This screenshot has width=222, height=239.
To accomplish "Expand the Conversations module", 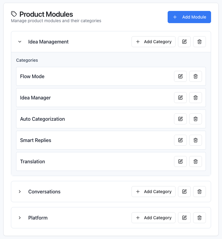I will [x=20, y=192].
